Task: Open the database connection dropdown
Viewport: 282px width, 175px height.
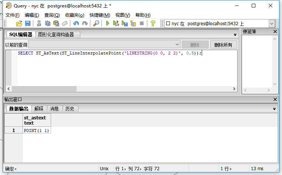Action: [x=272, y=24]
